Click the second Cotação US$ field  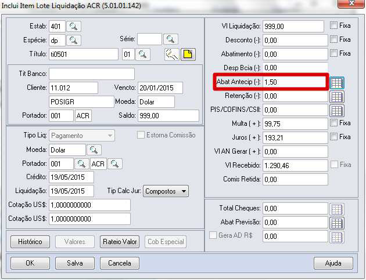(x=89, y=219)
